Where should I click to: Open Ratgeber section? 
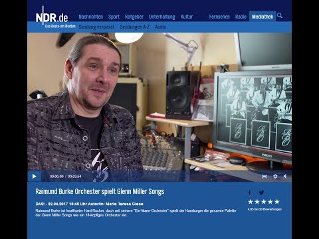point(134,17)
